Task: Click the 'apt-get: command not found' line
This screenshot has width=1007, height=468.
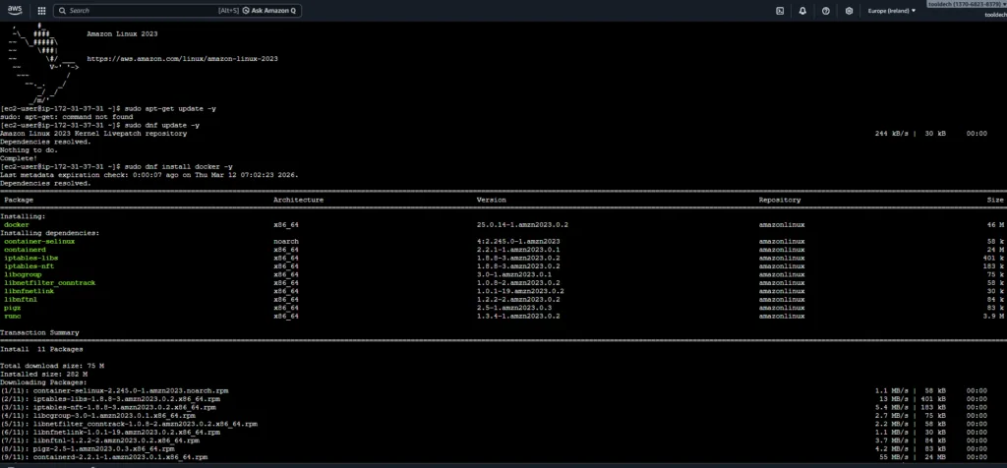Action: coord(67,117)
